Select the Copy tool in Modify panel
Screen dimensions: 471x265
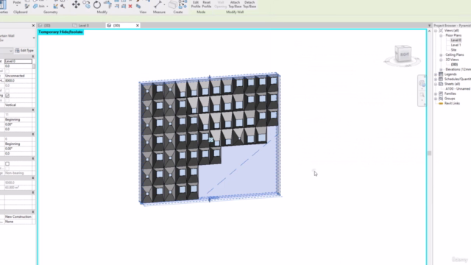tap(87, 4)
